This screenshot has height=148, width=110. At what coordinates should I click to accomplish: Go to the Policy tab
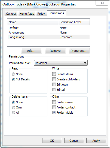tap(41, 14)
